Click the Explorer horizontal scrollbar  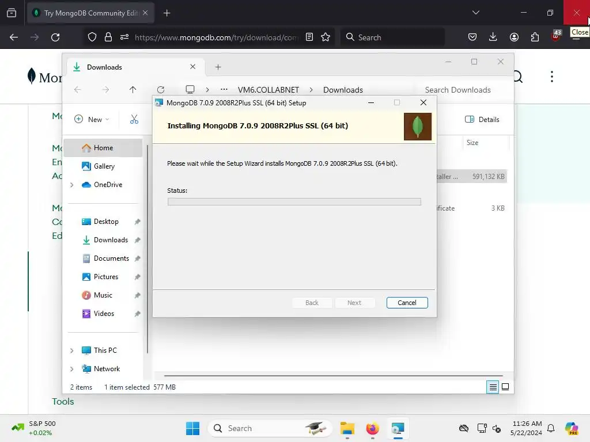point(334,375)
